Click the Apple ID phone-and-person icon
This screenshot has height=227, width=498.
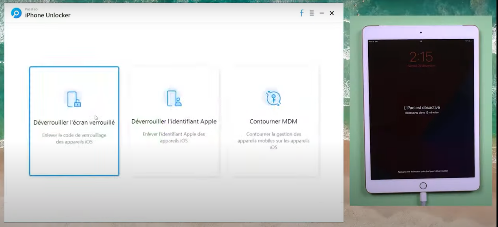(174, 98)
